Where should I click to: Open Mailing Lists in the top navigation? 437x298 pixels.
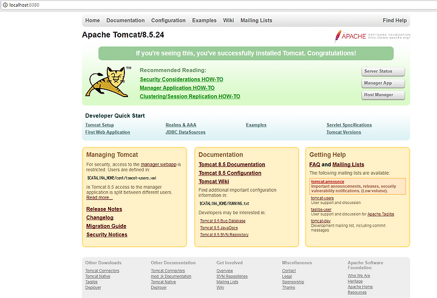256,21
